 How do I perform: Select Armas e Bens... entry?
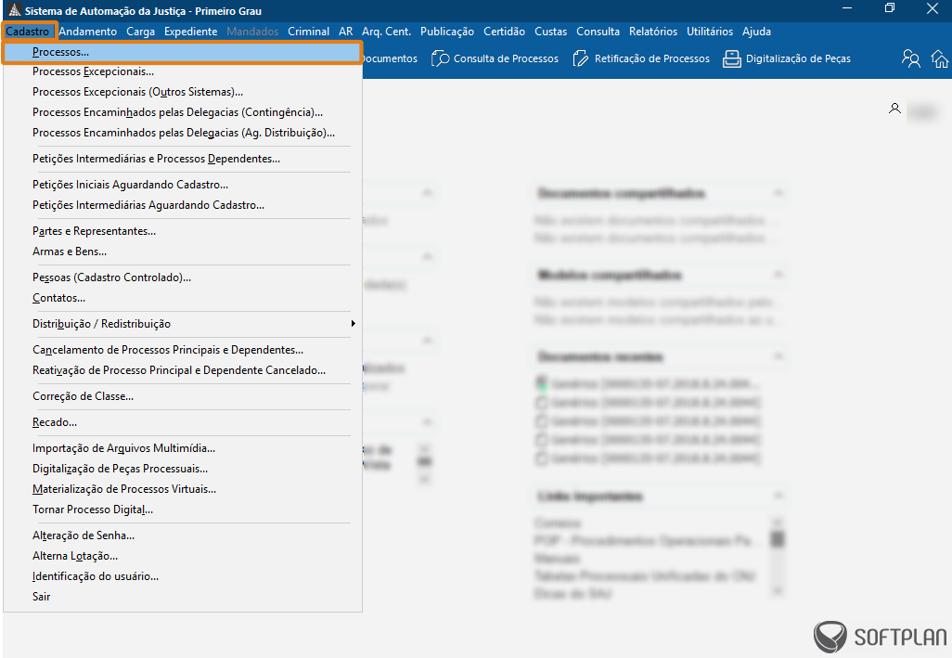coord(182,252)
